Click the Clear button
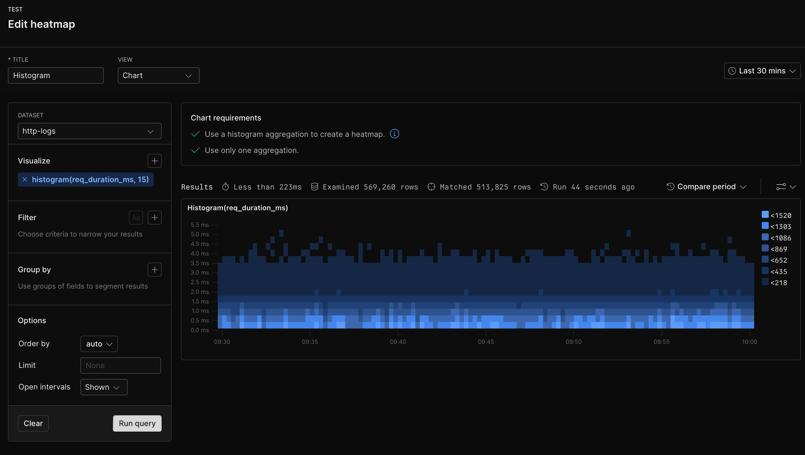805x455 pixels. (x=33, y=423)
